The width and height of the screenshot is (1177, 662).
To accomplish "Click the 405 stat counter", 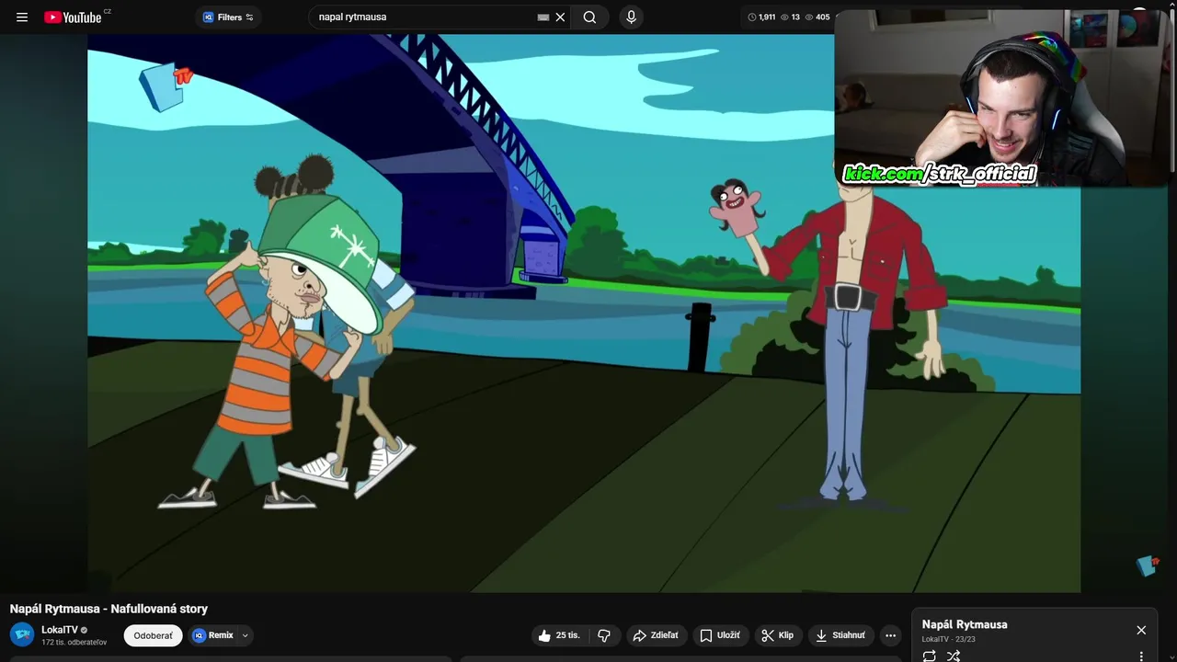I will [x=817, y=17].
